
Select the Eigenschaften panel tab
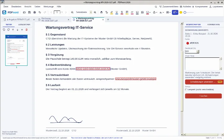pyautogui.click(x=194, y=25)
